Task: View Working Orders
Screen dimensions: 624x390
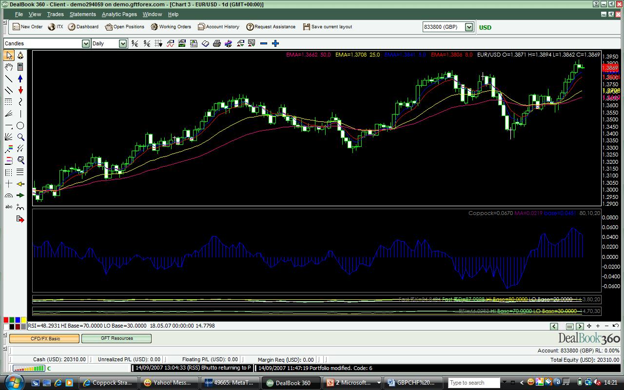Action: [171, 27]
